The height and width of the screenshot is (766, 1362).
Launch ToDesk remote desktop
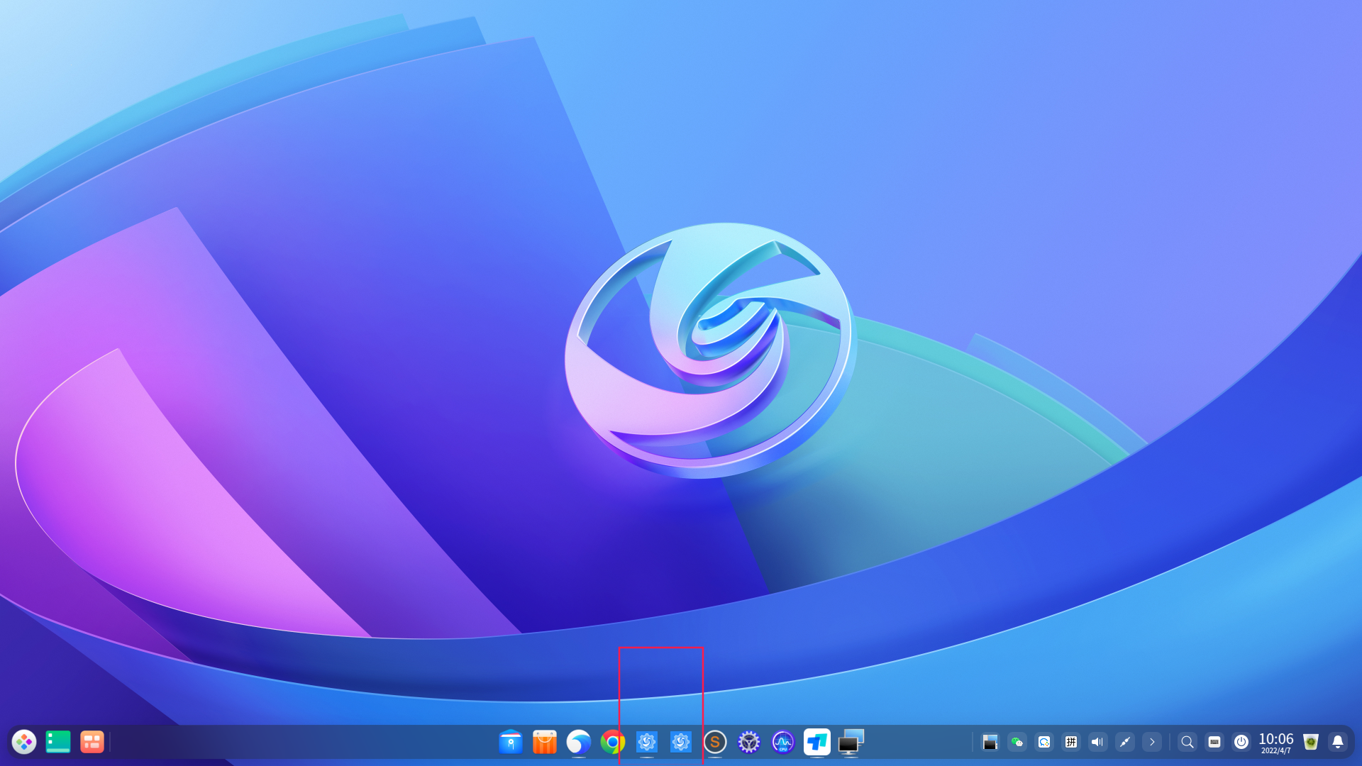(x=816, y=743)
